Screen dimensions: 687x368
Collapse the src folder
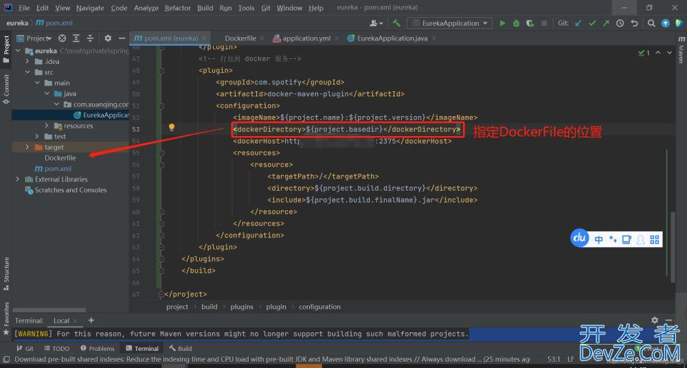tap(27, 72)
